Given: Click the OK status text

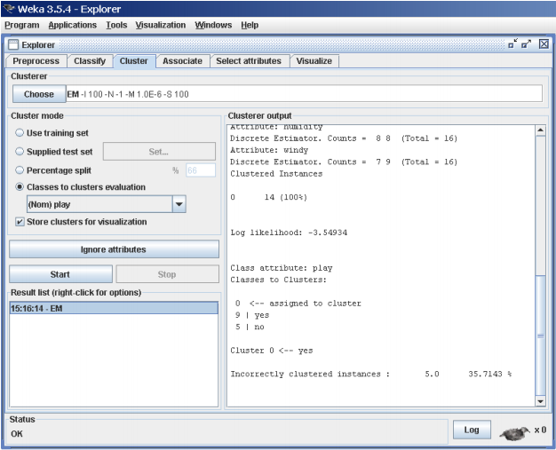Looking at the screenshot, I should pos(17,434).
